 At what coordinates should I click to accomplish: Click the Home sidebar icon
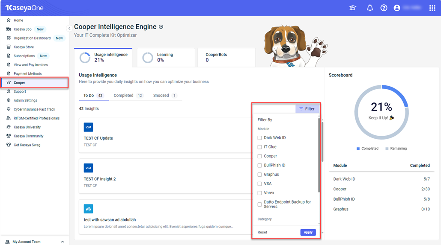pyautogui.click(x=9, y=20)
